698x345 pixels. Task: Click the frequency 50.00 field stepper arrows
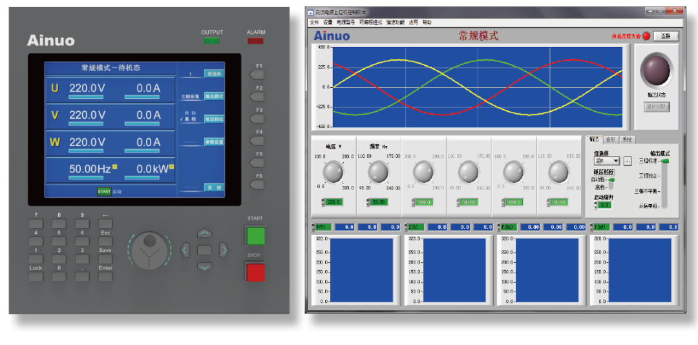(369, 202)
